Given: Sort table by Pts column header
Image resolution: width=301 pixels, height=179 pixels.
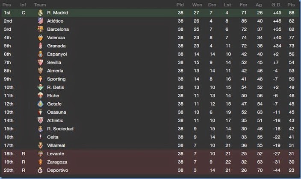Looking at the screenshot, I should [291, 5].
